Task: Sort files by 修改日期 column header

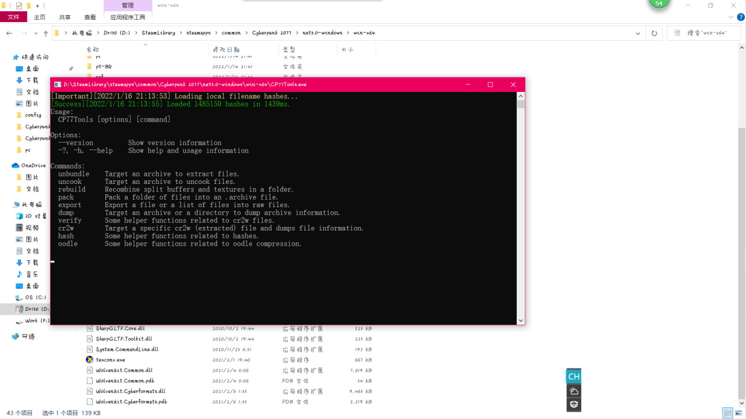Action: point(226,50)
